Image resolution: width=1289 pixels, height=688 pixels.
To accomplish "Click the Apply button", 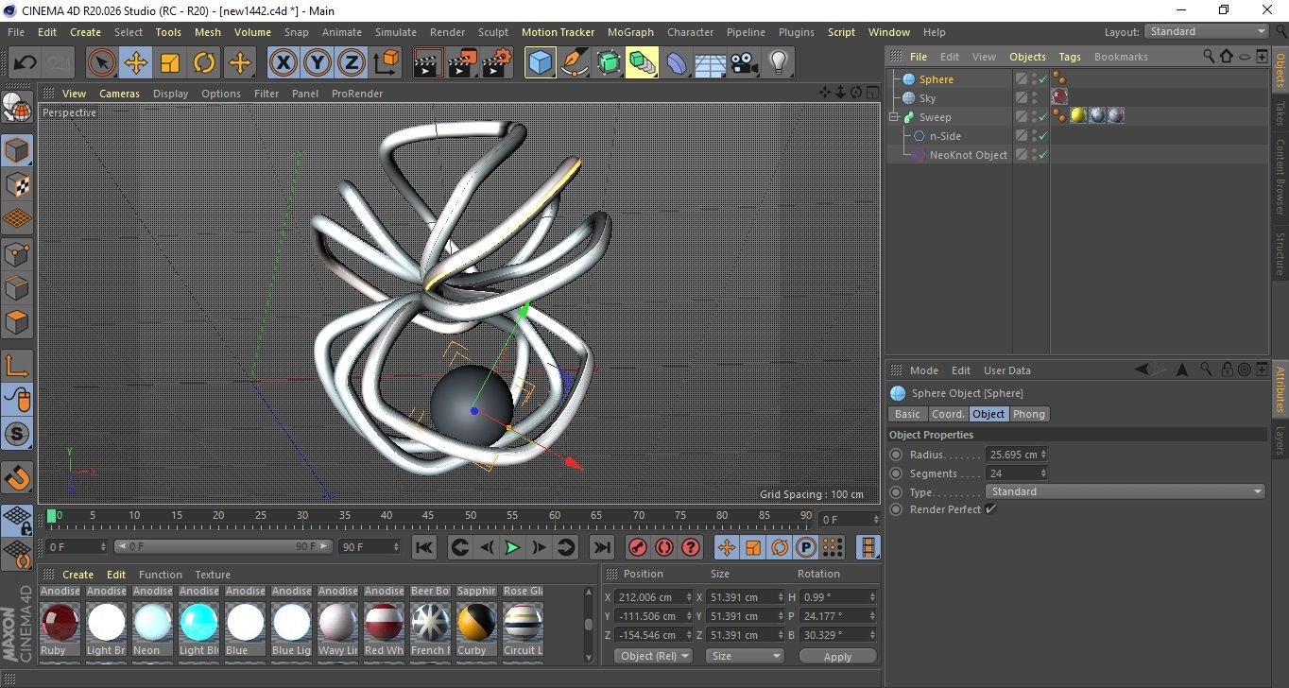I will pyautogui.click(x=837, y=656).
